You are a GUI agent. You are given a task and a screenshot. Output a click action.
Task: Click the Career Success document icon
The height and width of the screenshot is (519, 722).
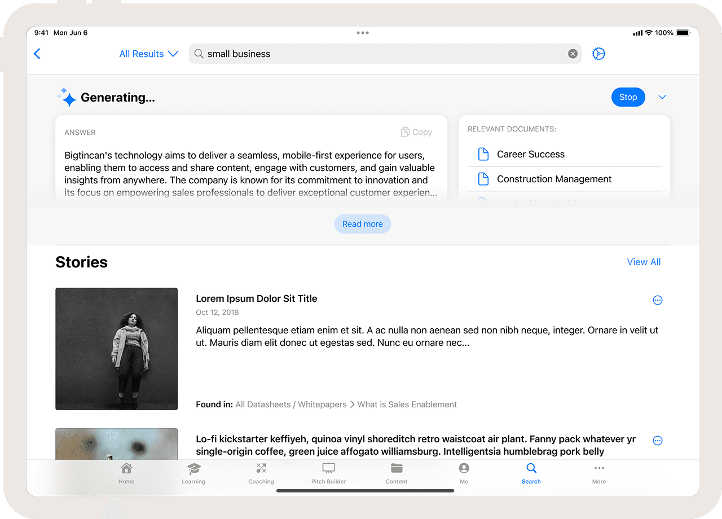point(483,154)
